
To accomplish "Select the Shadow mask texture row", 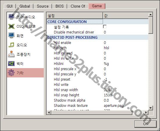I will click(x=97, y=105).
